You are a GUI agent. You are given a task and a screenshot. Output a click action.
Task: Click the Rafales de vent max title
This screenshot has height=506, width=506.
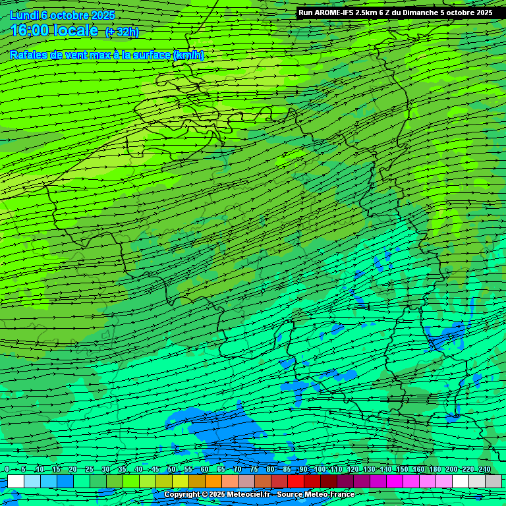(x=107, y=55)
